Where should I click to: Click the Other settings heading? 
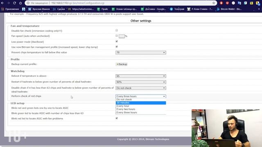click(141, 21)
